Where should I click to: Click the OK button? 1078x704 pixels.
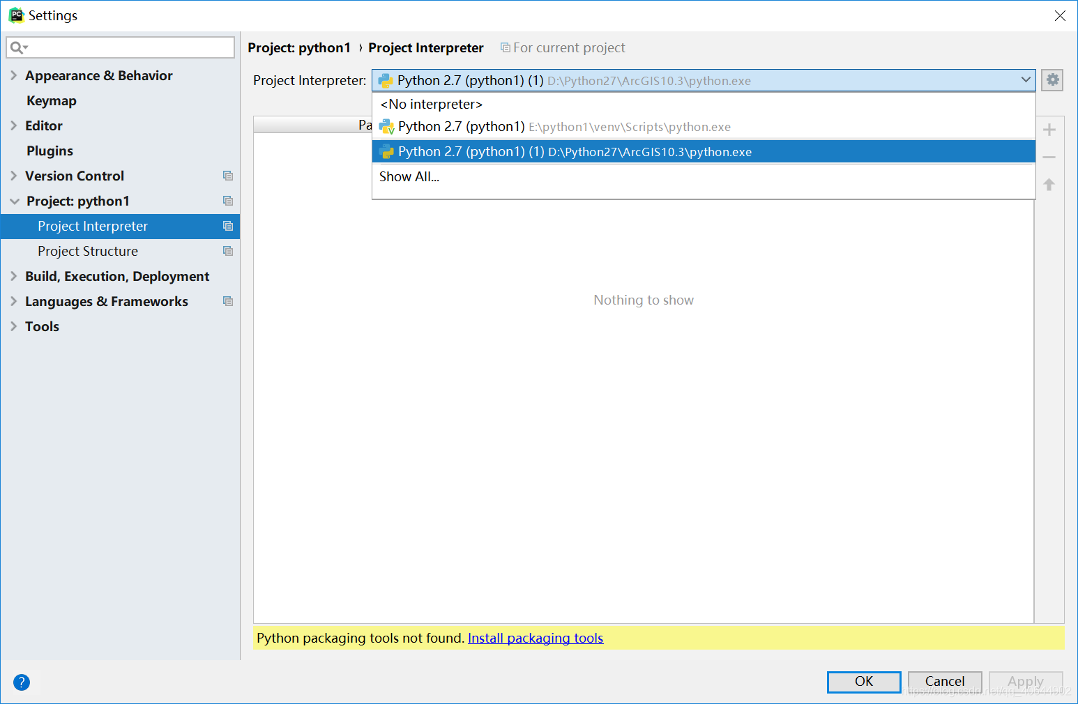click(x=864, y=682)
